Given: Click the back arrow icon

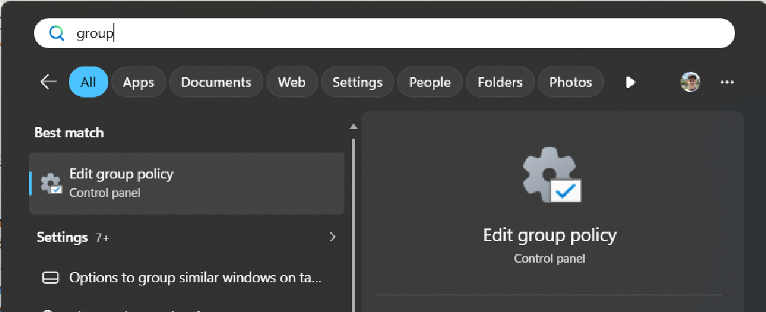Looking at the screenshot, I should click(x=49, y=82).
